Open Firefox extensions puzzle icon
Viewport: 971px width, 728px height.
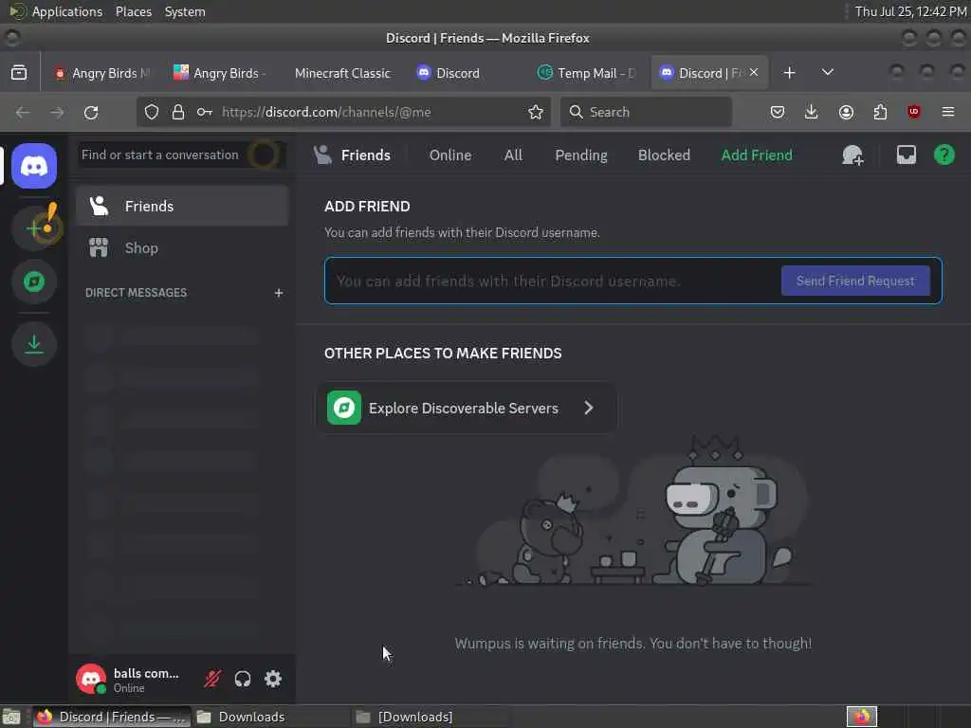pyautogui.click(x=880, y=112)
